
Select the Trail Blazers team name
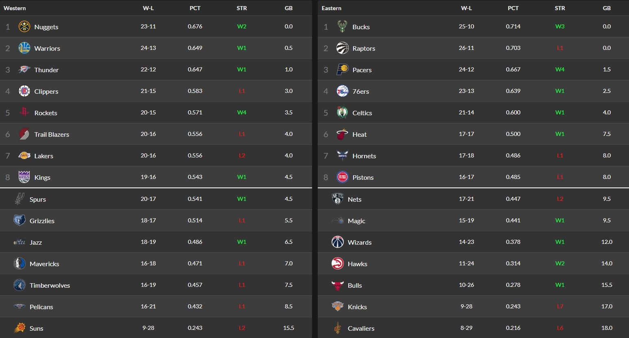click(52, 134)
